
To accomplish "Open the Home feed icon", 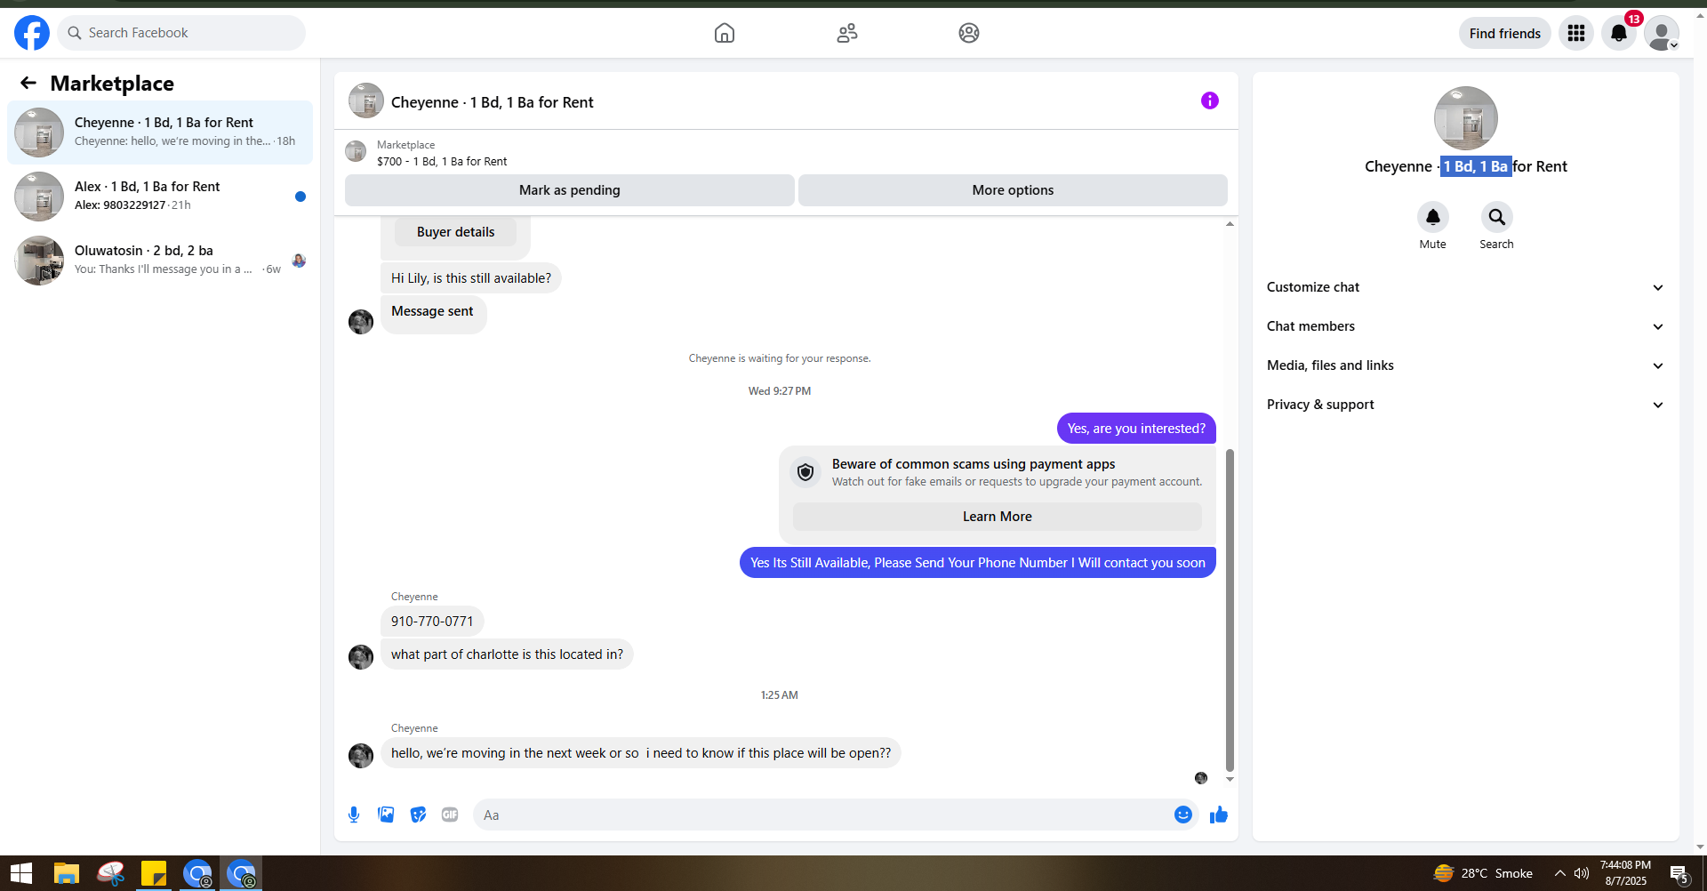I will pos(725,33).
